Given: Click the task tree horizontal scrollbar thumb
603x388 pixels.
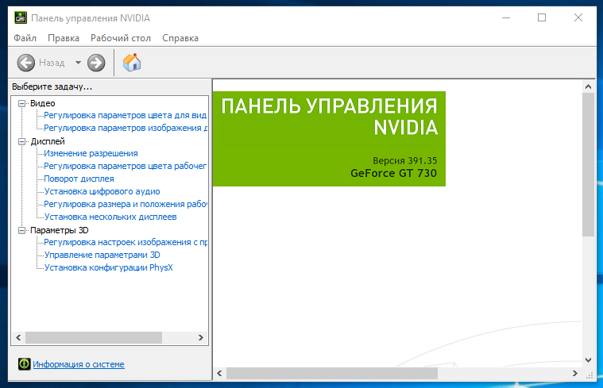Looking at the screenshot, I should [x=94, y=338].
